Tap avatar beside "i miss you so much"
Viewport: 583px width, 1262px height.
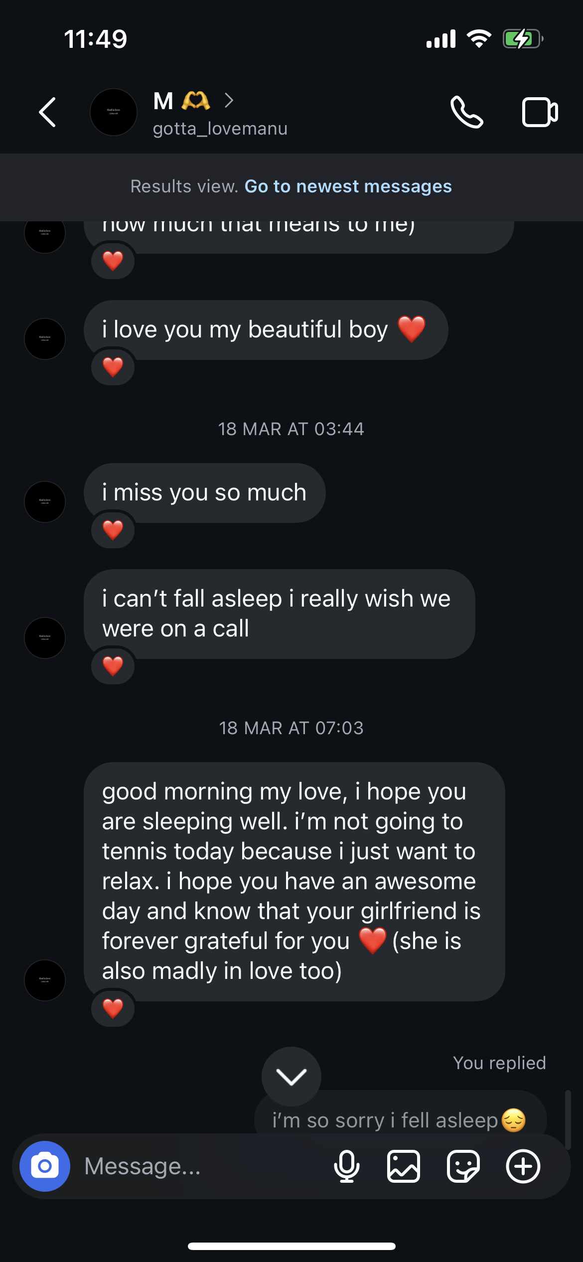[x=45, y=501]
